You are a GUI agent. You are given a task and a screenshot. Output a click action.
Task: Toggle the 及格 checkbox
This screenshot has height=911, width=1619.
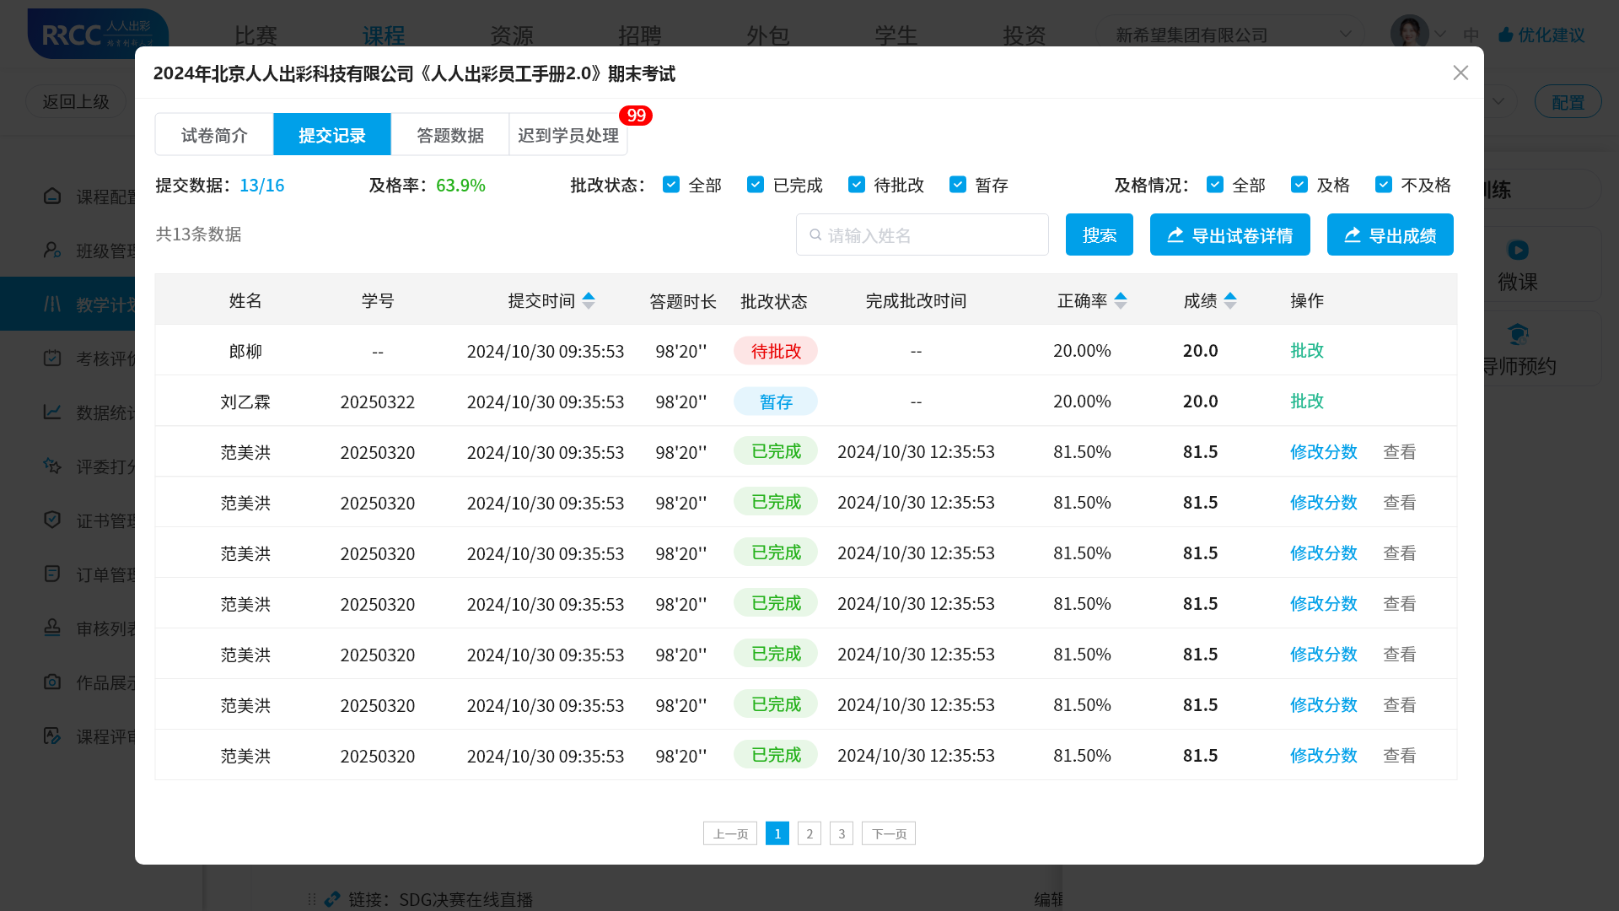coord(1299,184)
